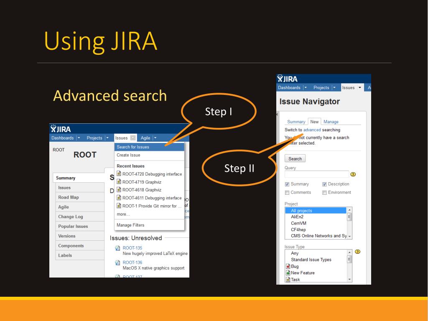Click the issue icon beside ROOT-4611 Debugging interface

pyautogui.click(x=119, y=198)
